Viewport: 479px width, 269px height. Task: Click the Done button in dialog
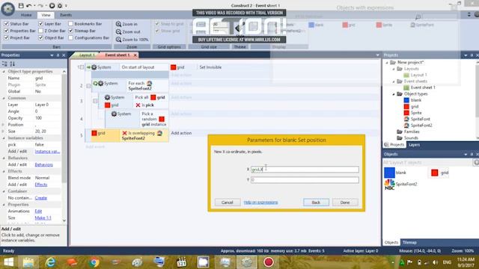(x=345, y=202)
